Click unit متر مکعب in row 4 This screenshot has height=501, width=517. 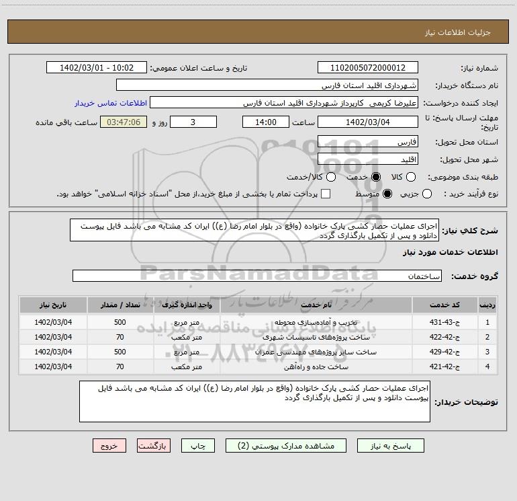[187, 367]
